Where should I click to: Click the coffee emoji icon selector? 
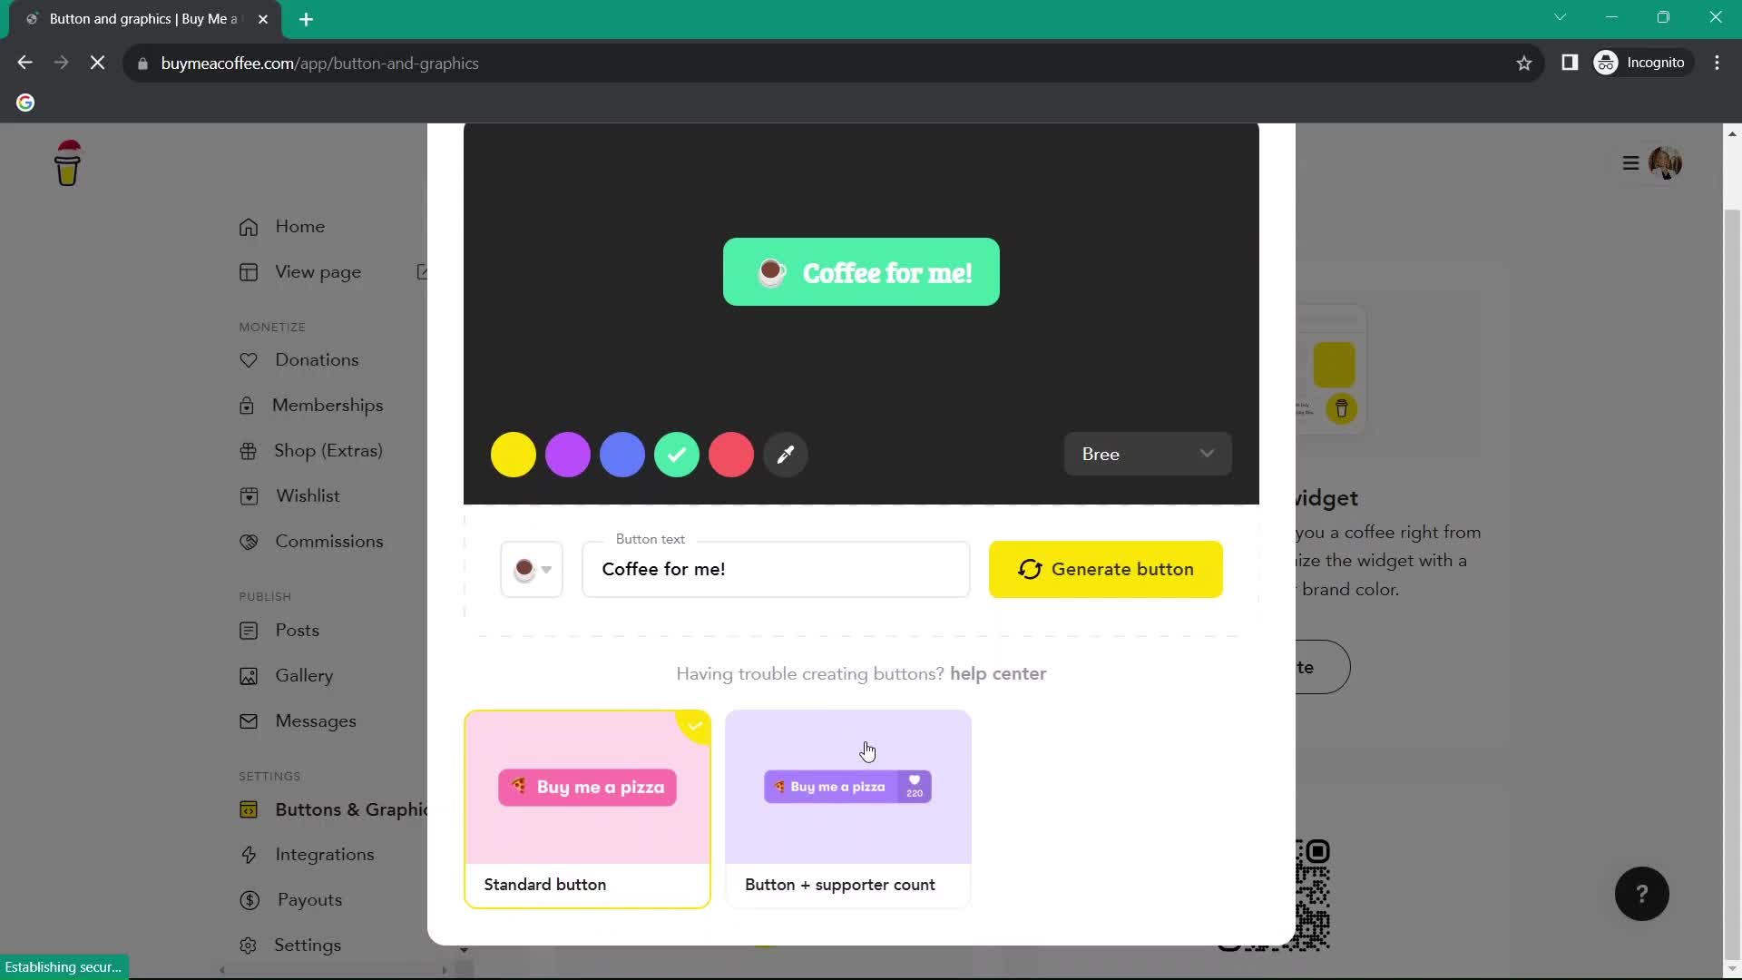[x=530, y=570]
